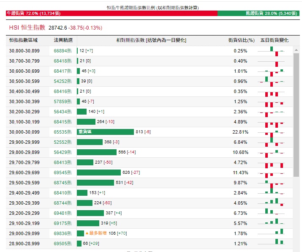Click the 最多新增 orange label
Screen dimensions: 302x252
coord(96,233)
